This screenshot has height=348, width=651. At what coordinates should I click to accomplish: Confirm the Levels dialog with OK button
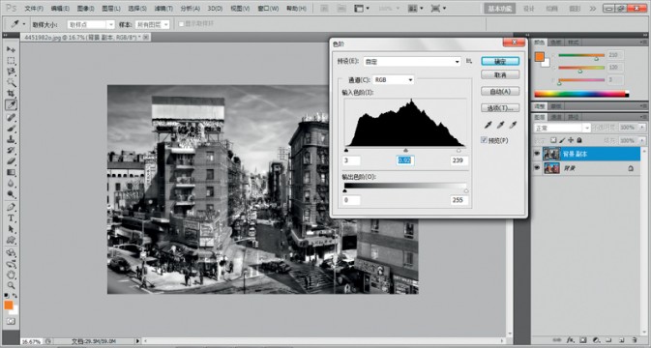[x=500, y=62]
